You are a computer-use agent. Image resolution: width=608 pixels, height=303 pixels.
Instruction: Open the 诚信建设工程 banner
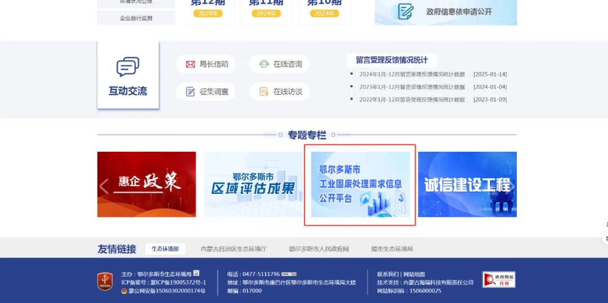[467, 184]
